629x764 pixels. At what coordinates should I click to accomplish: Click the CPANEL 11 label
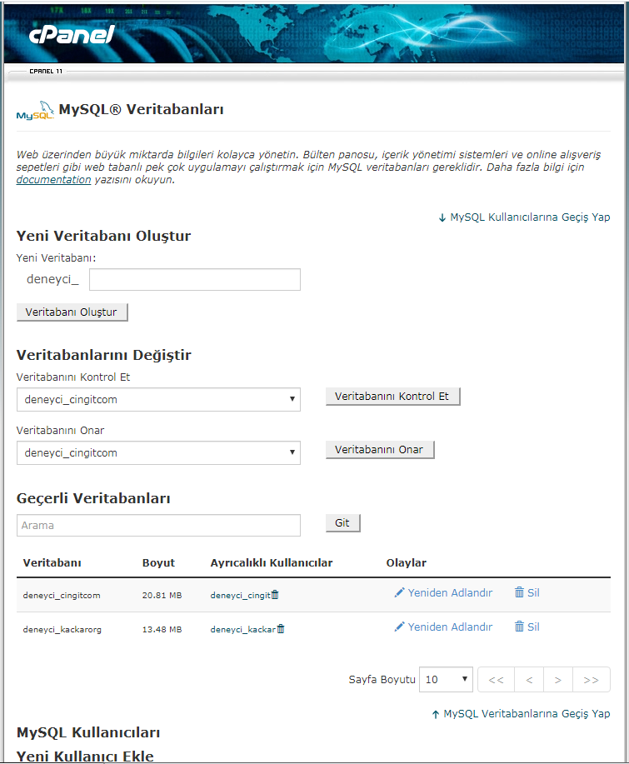tap(46, 71)
